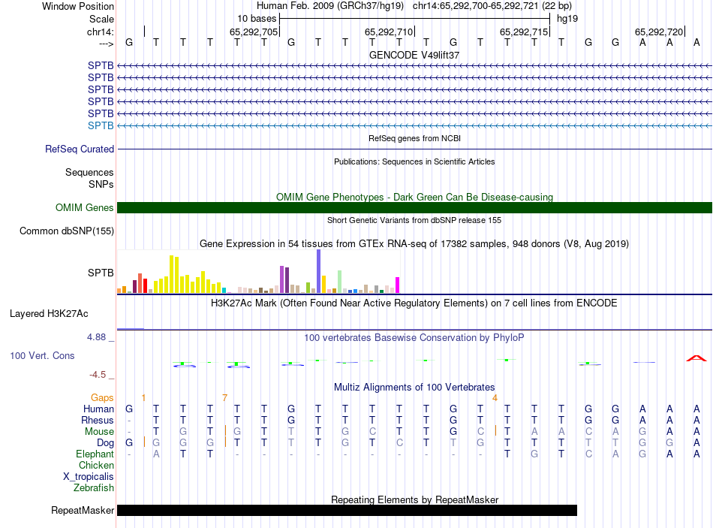Image resolution: width=713 pixels, height=528 pixels.
Task: Click the black SPTB label beside GTEx chart
Action: 101,273
